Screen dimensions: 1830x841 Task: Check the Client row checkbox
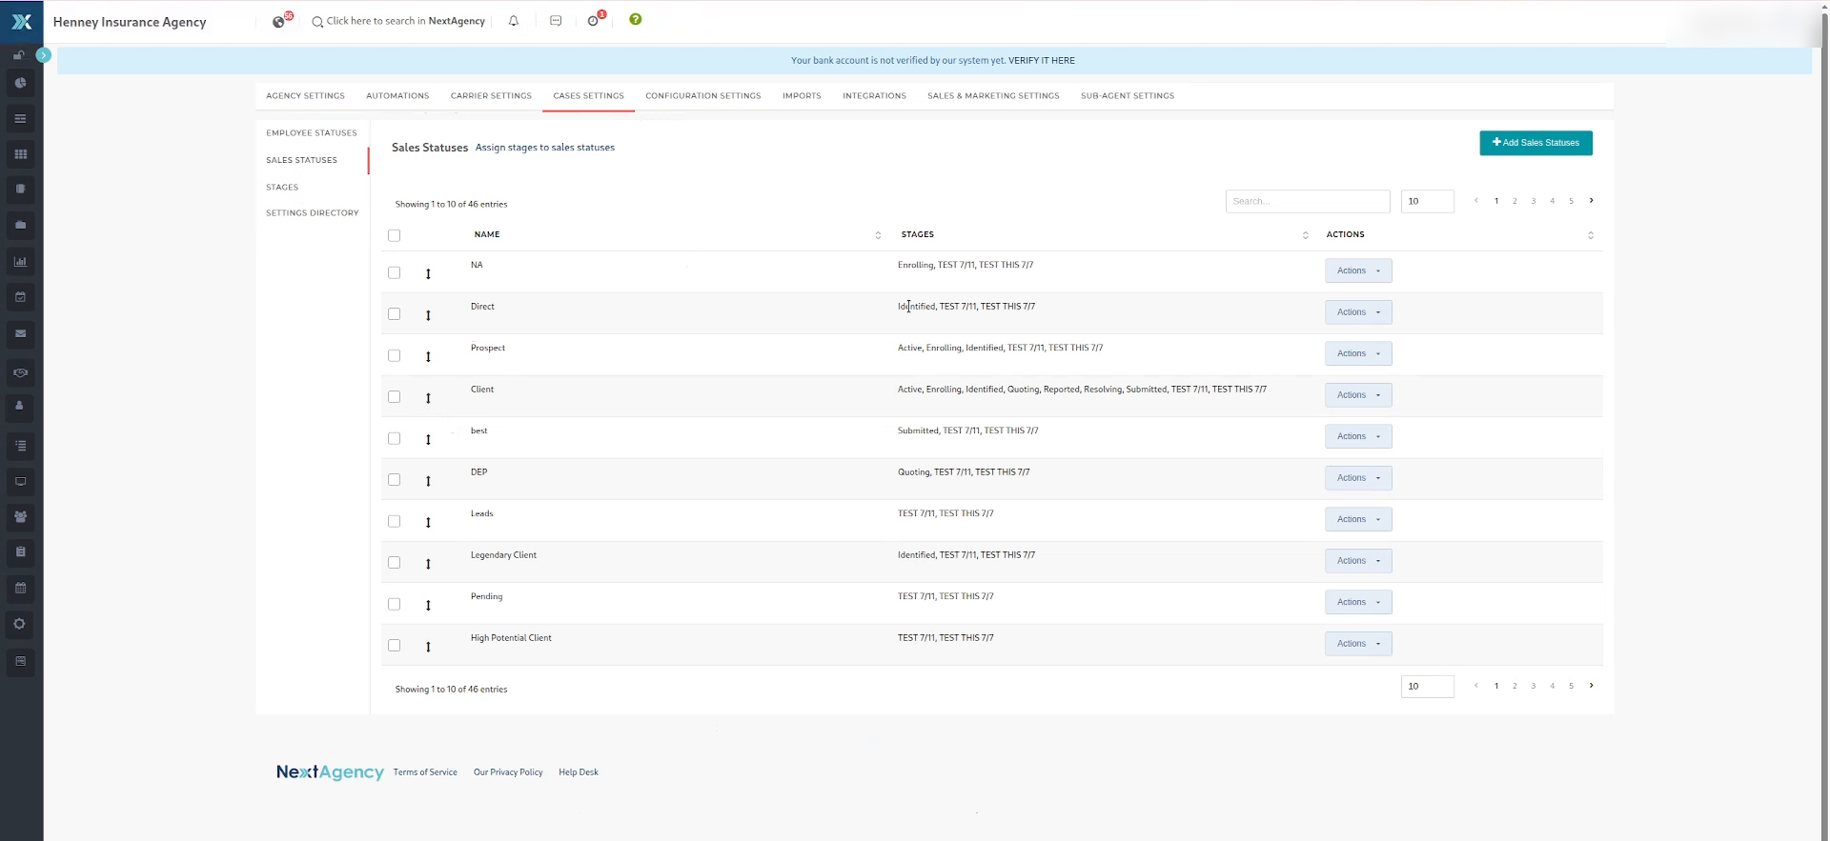pos(395,397)
